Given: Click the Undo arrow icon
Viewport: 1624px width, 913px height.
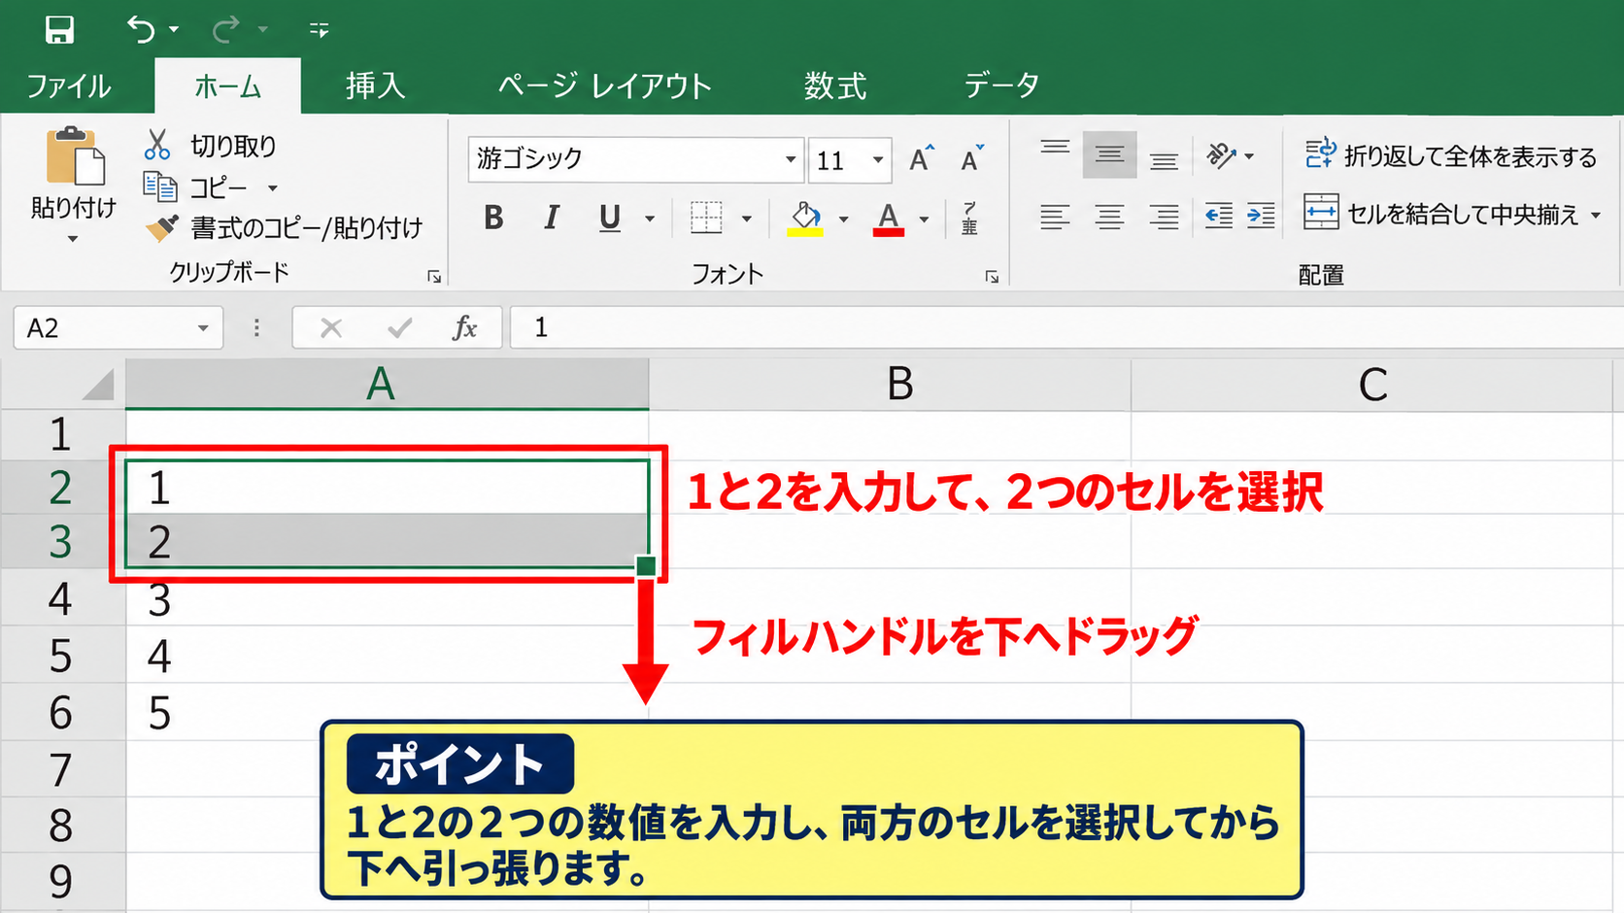Looking at the screenshot, I should coord(142,30).
